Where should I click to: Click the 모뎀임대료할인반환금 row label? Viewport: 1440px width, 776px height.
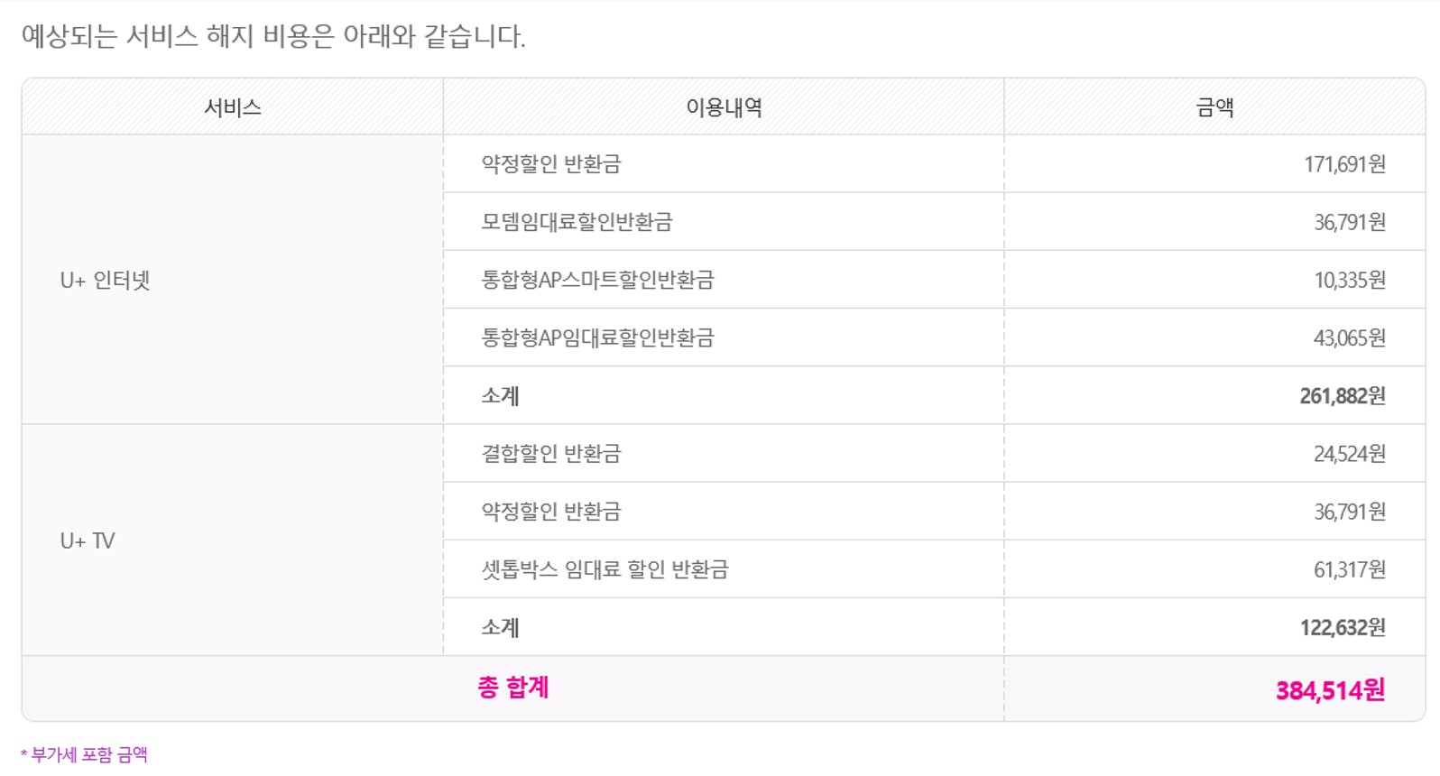point(577,222)
